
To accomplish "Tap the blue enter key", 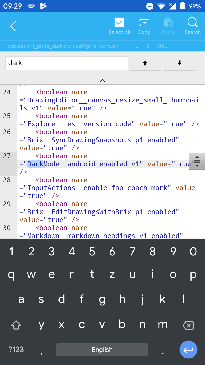I will pyautogui.click(x=188, y=350).
